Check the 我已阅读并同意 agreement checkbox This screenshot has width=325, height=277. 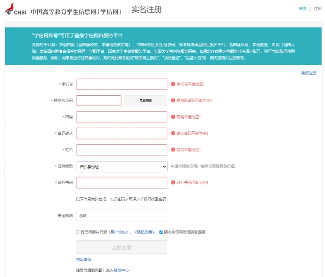coord(78,232)
